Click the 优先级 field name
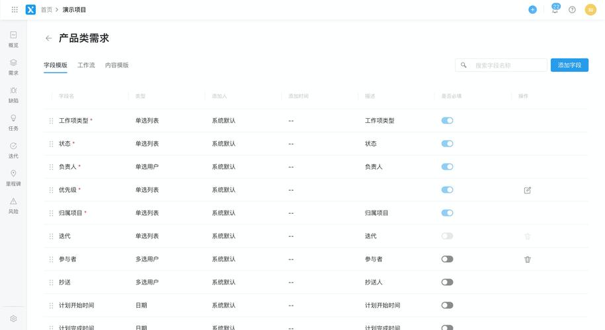This screenshot has height=330, width=605. (x=67, y=190)
